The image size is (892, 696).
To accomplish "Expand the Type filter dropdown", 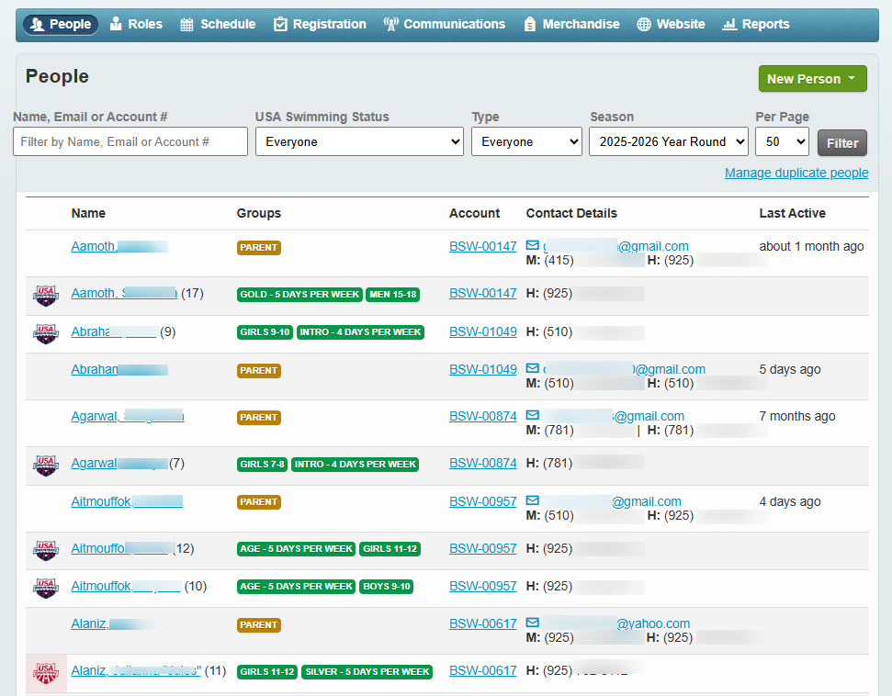I will [526, 141].
